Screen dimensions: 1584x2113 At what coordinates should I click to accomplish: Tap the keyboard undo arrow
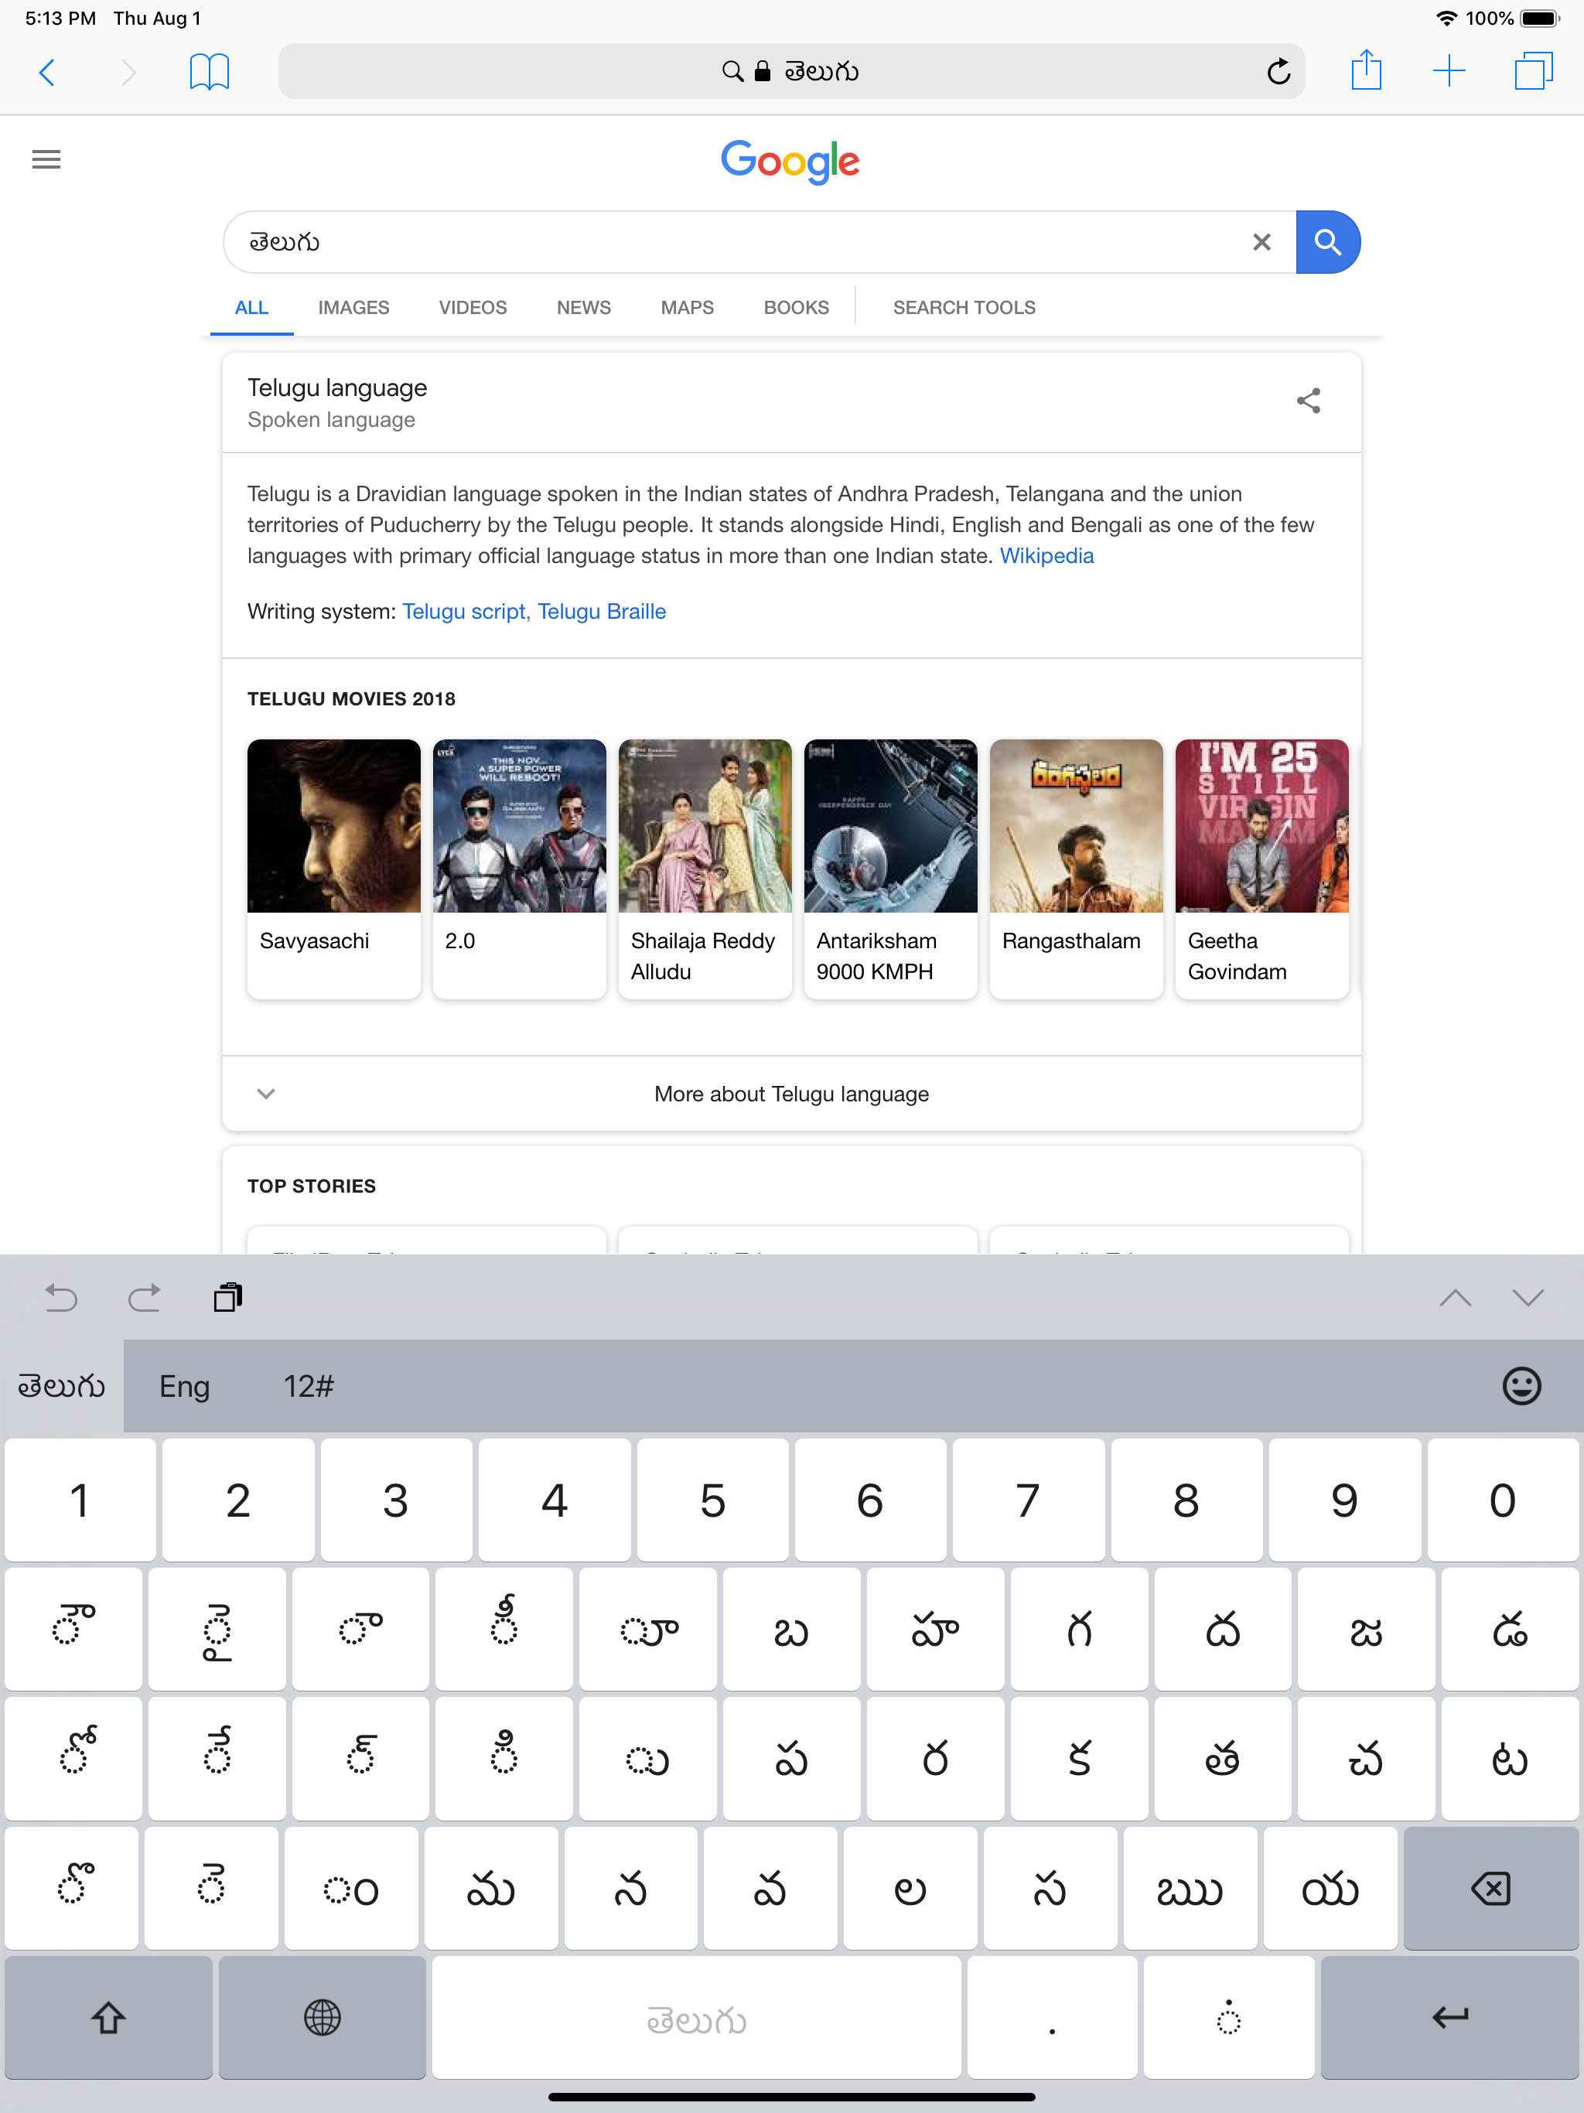[x=61, y=1297]
